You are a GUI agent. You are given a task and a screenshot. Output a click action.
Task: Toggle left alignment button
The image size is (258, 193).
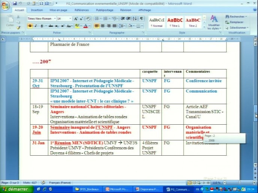click(x=97, y=26)
